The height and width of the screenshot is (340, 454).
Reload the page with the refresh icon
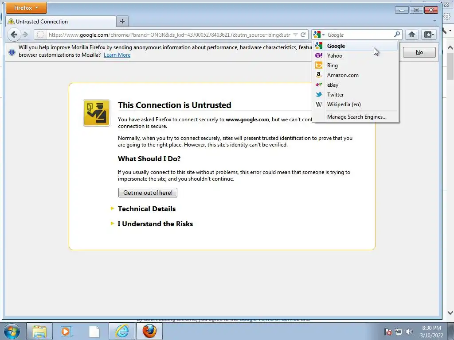(303, 35)
